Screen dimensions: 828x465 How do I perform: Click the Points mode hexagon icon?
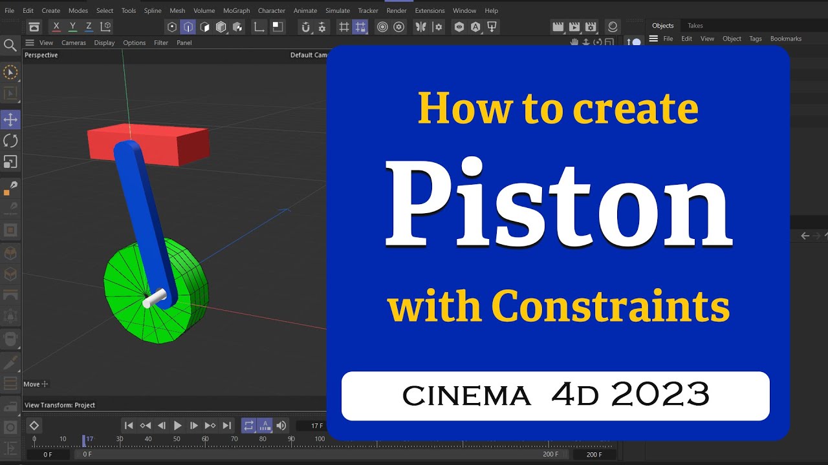click(x=172, y=26)
